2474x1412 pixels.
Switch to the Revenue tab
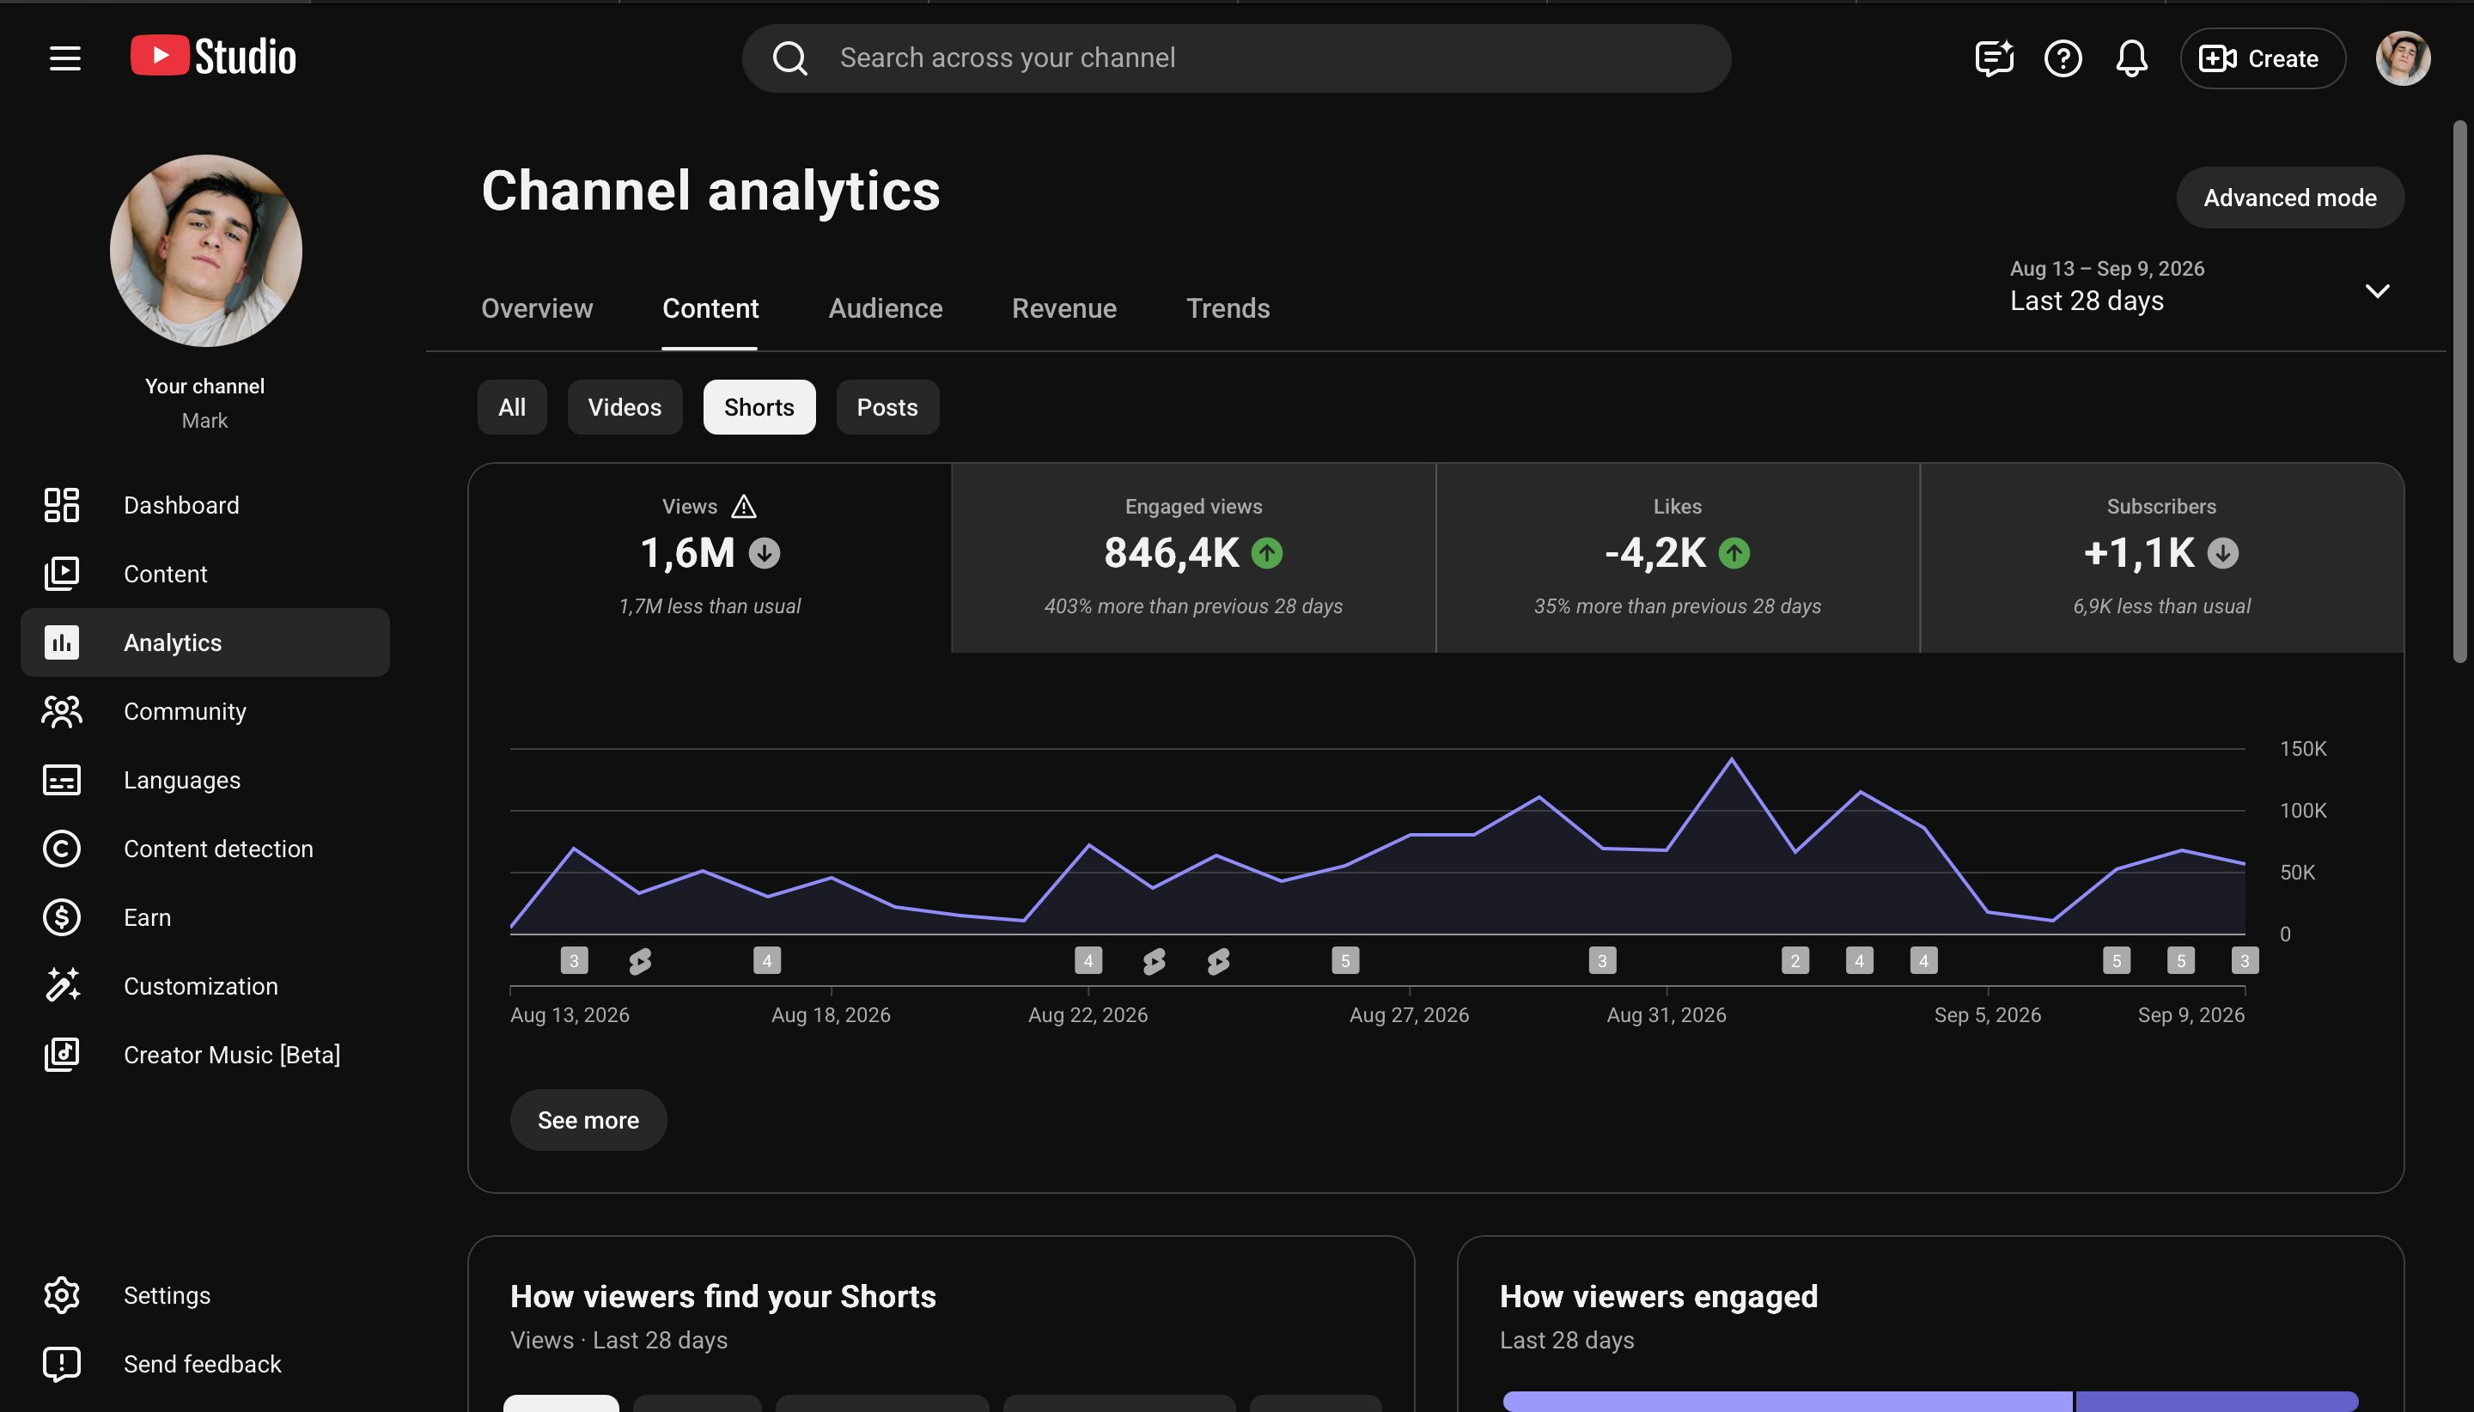point(1063,308)
